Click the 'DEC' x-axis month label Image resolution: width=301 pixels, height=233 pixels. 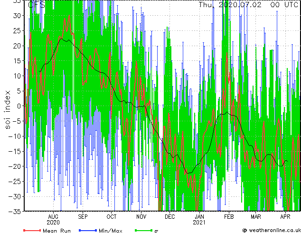tap(169, 217)
